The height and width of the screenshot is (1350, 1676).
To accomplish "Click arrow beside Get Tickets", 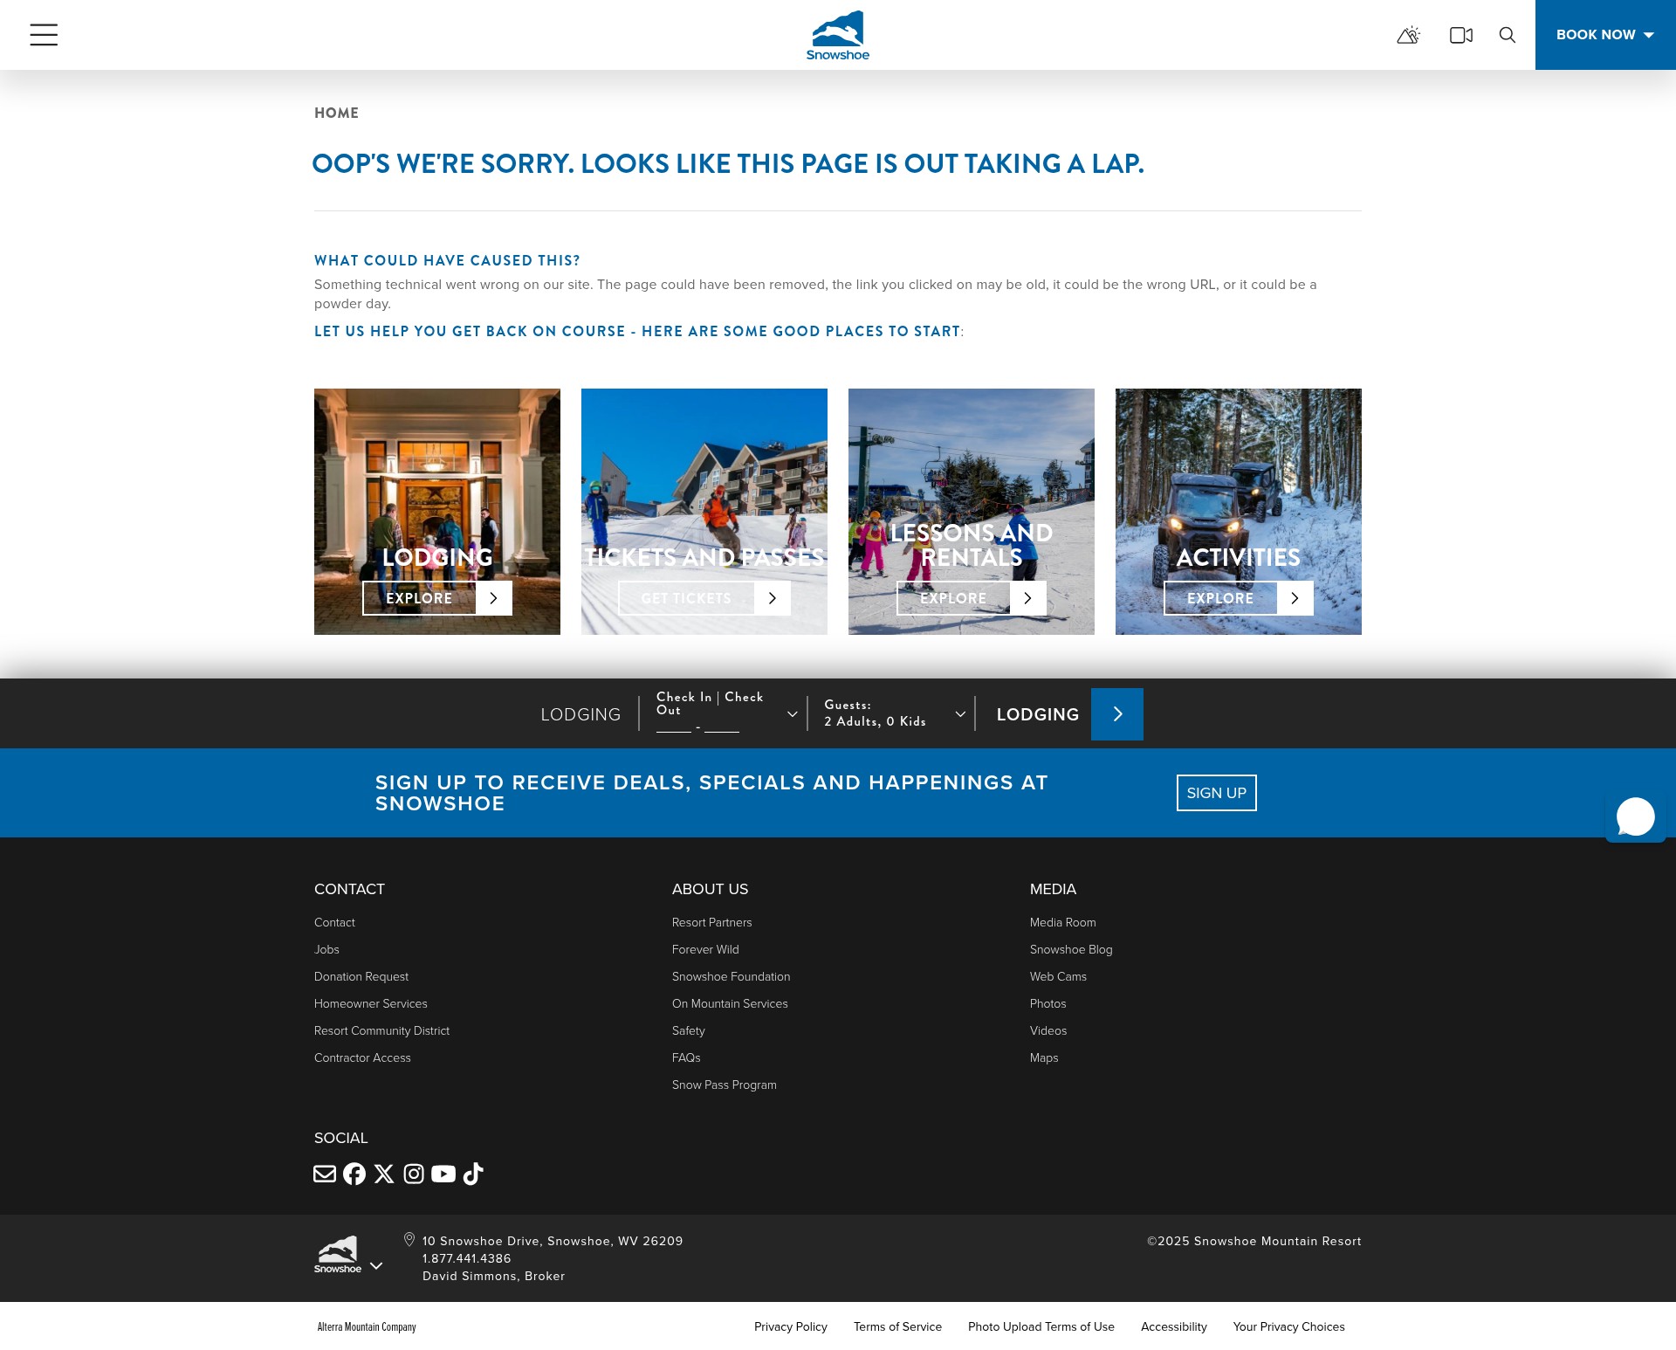I will pyautogui.click(x=773, y=598).
